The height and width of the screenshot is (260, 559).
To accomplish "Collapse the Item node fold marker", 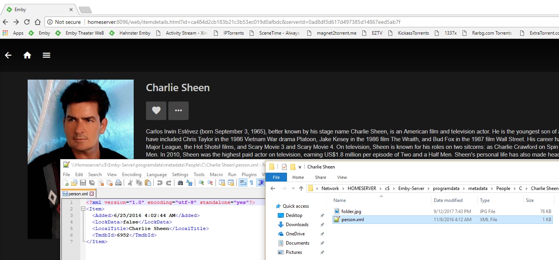I will (x=83, y=209).
